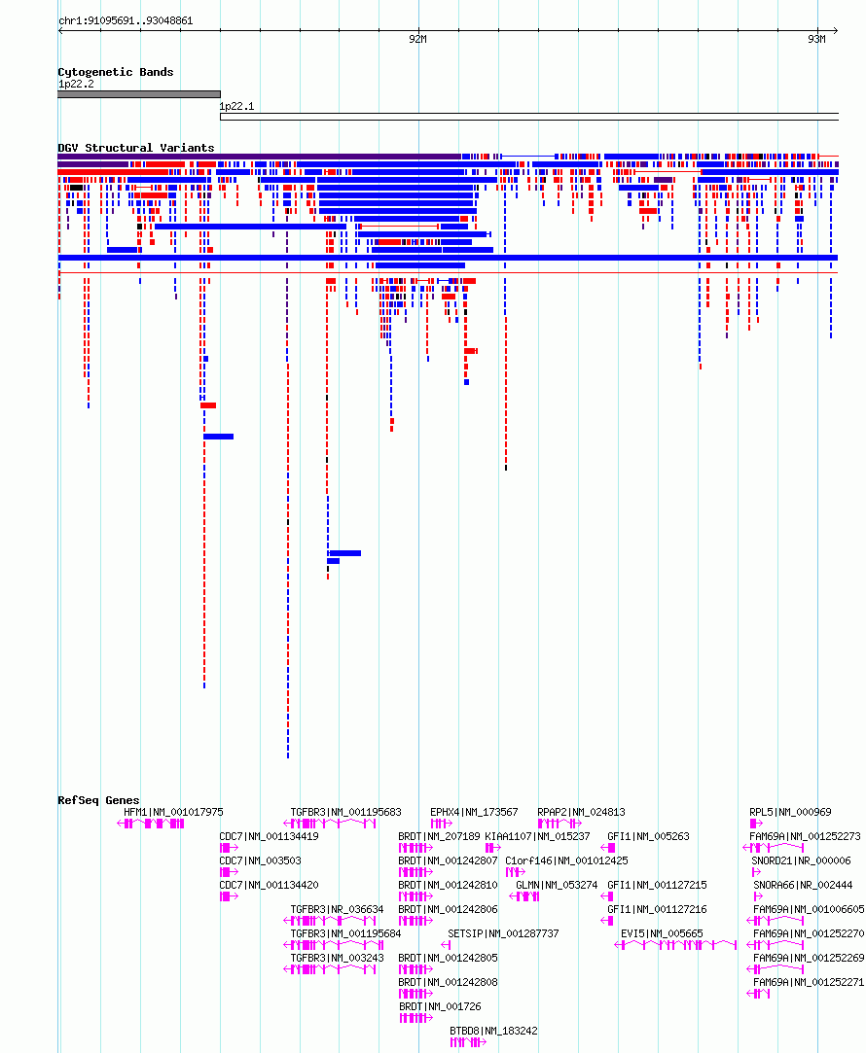Open CDC7|NM_003503 transcript label
Image resolution: width=866 pixels, height=1053 pixels.
point(260,860)
